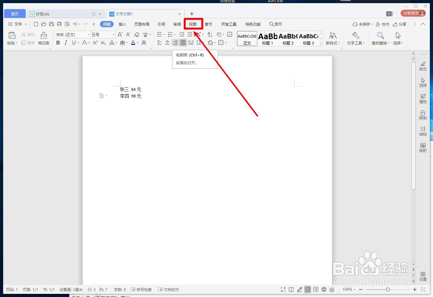This screenshot has width=433, height=297.
Task: Apply the 标题 1 heading style
Action: pyautogui.click(x=268, y=39)
